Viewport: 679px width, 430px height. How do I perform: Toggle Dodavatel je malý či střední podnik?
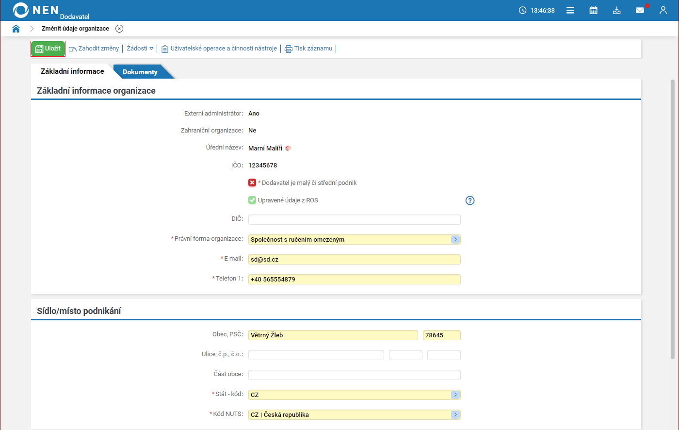pyautogui.click(x=252, y=183)
